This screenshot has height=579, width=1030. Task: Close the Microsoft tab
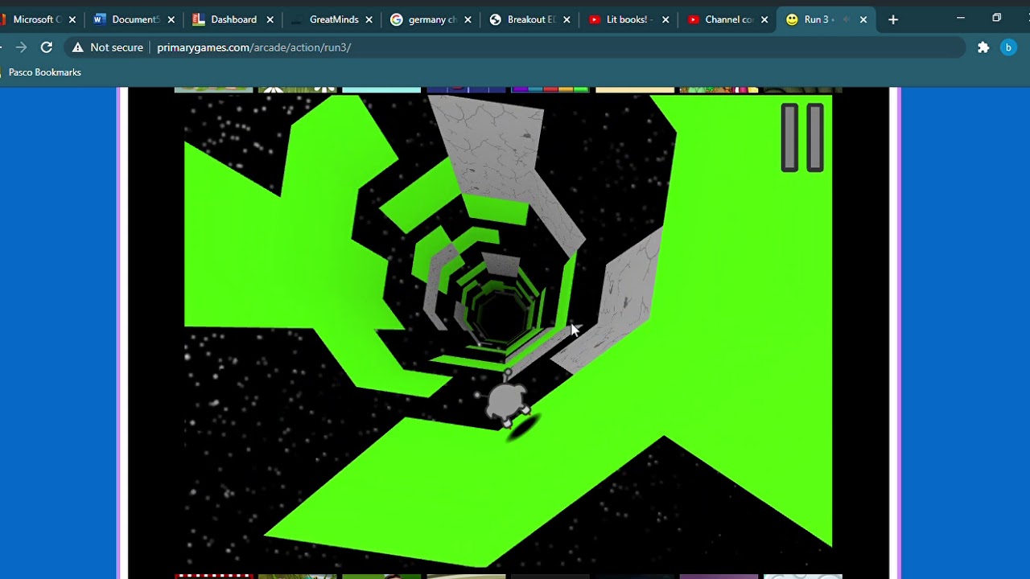pos(72,19)
